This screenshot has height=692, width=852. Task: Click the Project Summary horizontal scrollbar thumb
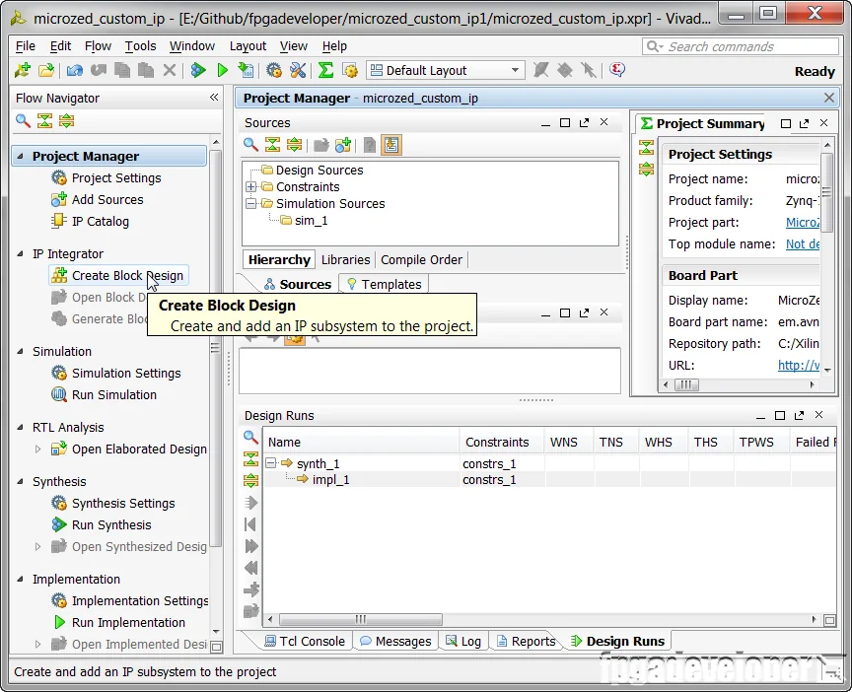(686, 384)
